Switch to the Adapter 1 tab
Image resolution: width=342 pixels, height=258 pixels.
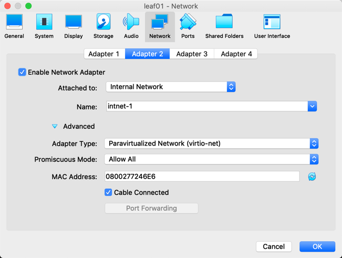[x=103, y=54]
